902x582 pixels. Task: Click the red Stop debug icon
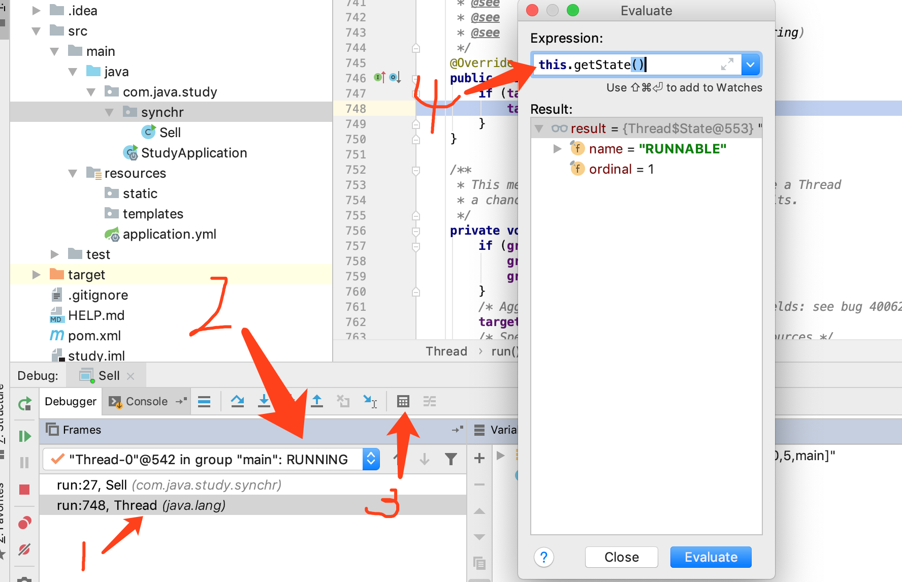(24, 490)
